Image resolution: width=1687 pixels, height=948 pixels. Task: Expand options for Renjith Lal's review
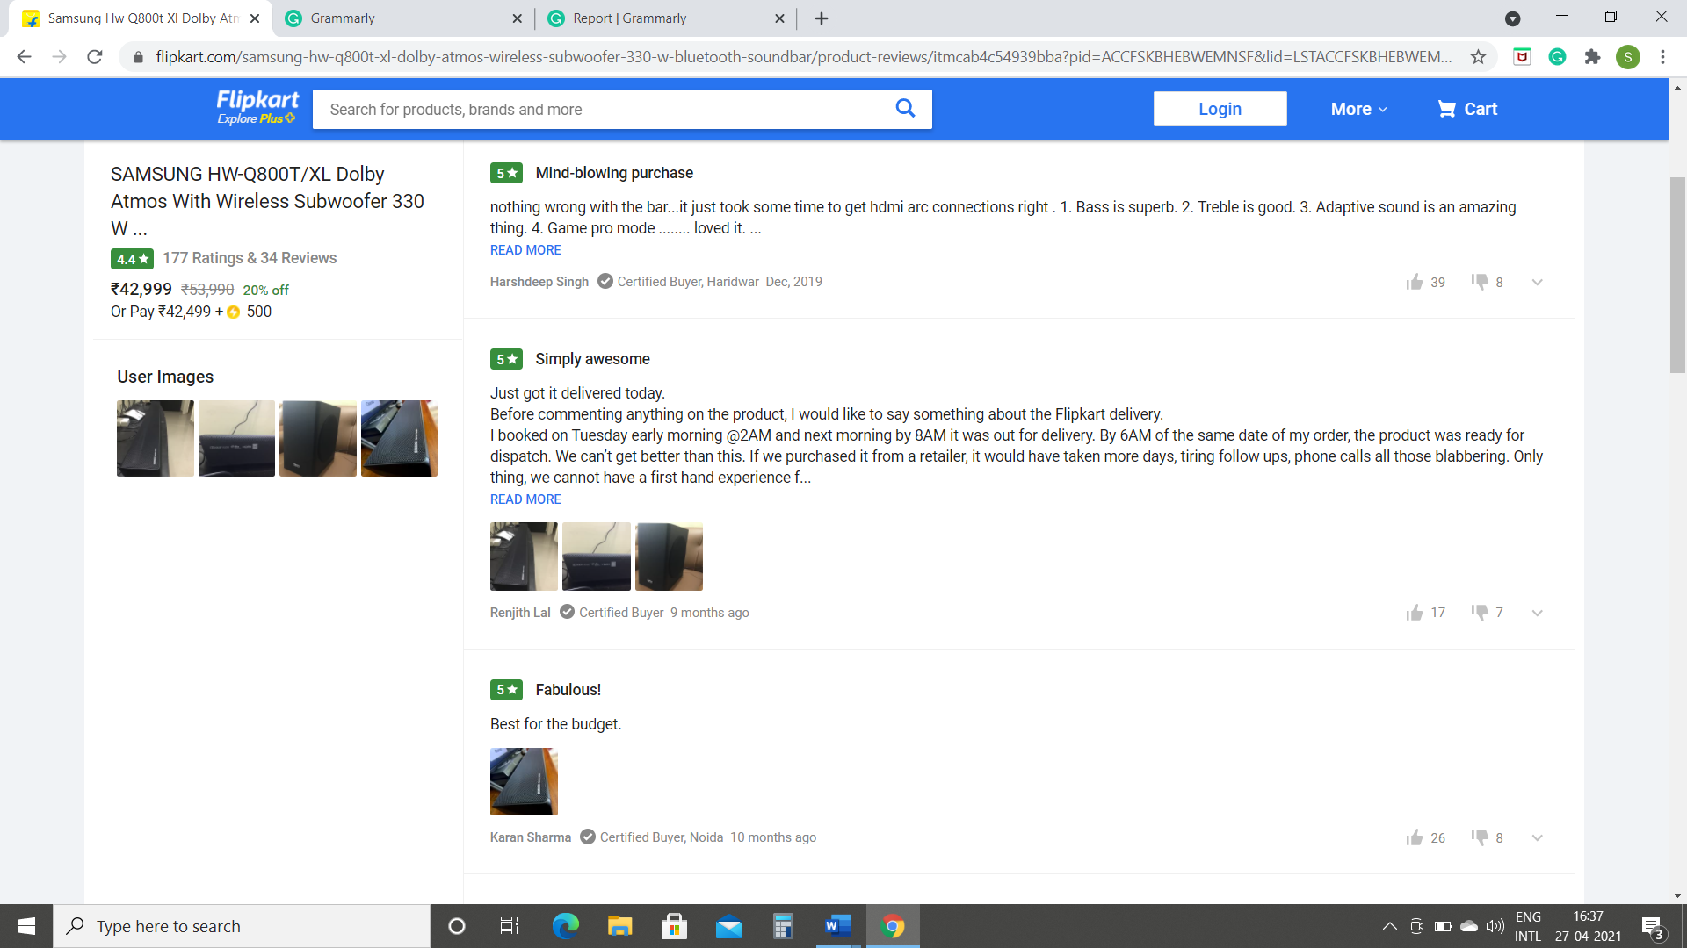pos(1537,613)
